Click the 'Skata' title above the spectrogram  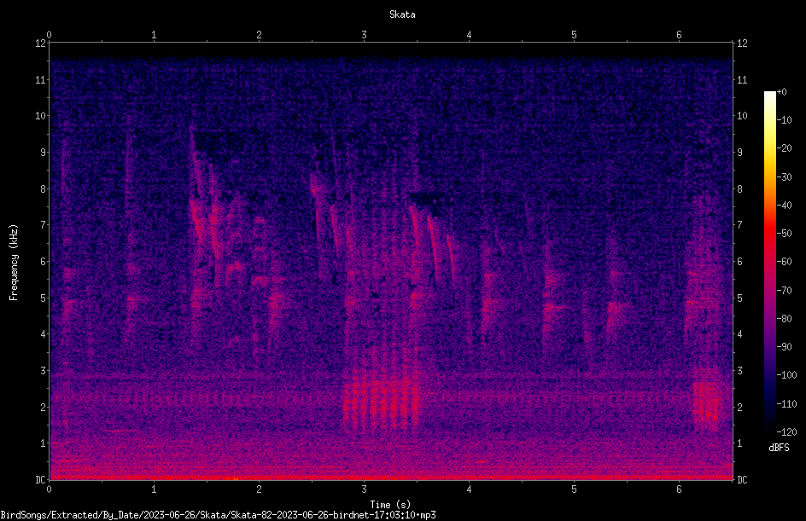402,14
